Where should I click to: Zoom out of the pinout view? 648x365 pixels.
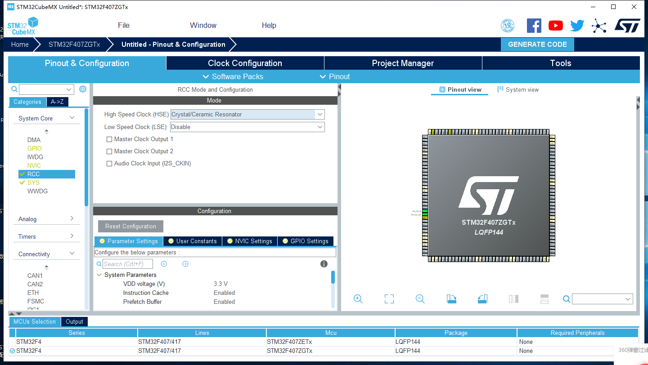[x=420, y=298]
